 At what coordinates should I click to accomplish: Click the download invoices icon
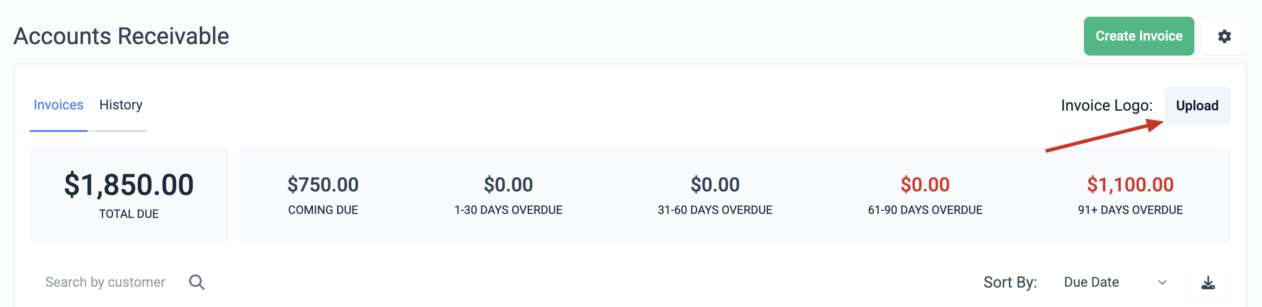pos(1208,283)
